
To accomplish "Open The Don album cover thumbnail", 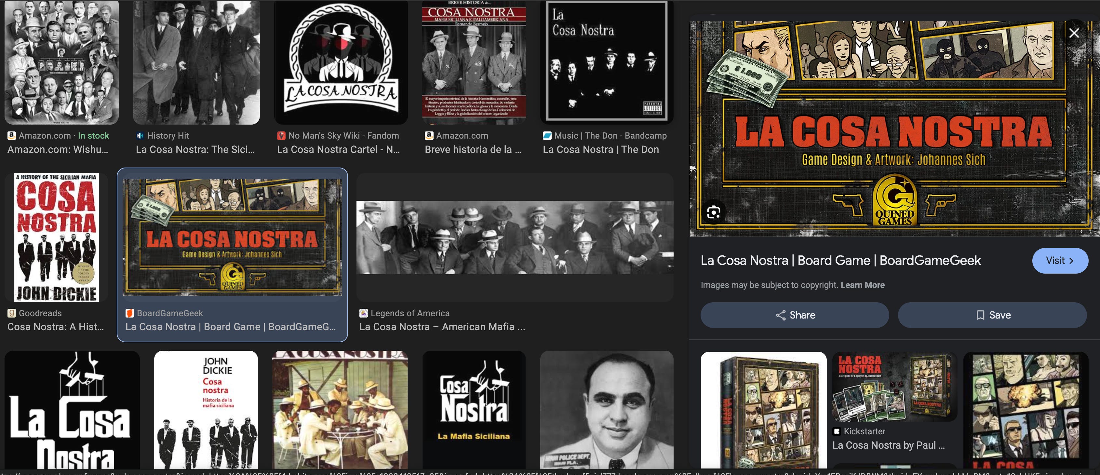I will 607,62.
